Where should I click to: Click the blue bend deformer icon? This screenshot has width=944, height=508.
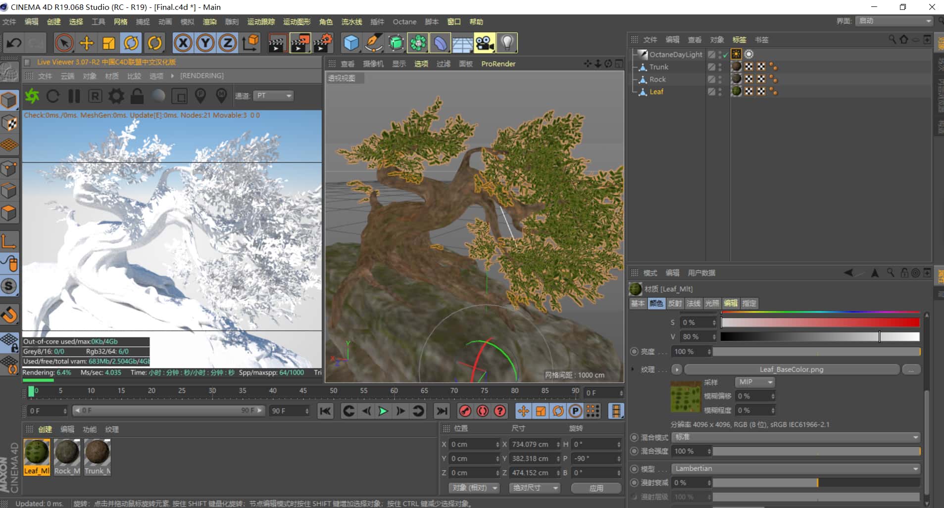[x=441, y=43]
